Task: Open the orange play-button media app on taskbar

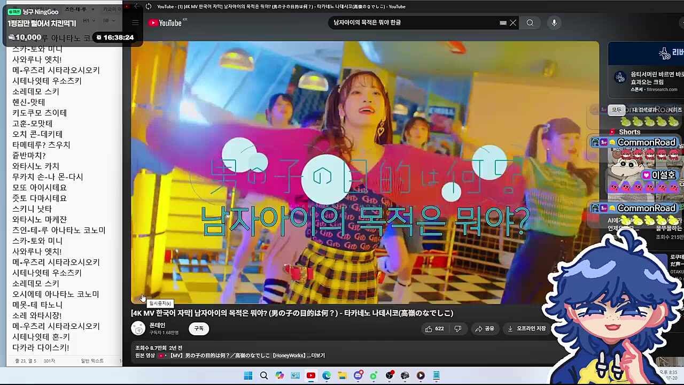Action: 421,375
